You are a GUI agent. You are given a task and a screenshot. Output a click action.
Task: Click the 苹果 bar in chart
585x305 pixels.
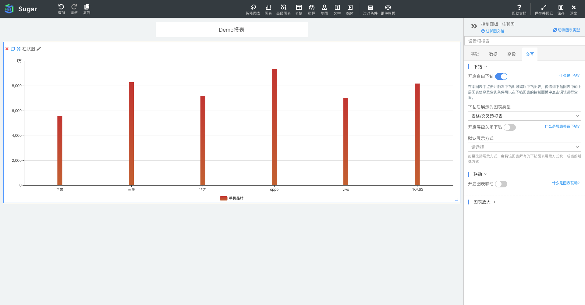60,151
